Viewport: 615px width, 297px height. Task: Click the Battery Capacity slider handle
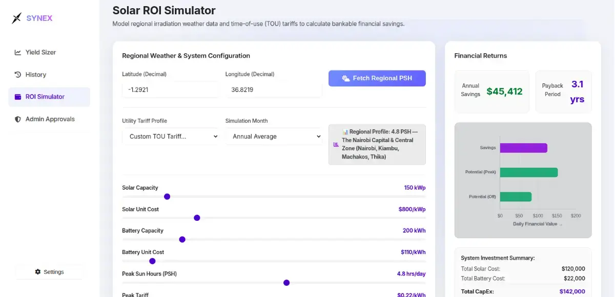(182, 239)
